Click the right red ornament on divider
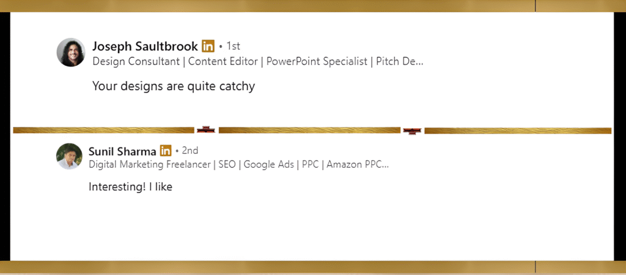Image resolution: width=626 pixels, height=275 pixels. pyautogui.click(x=413, y=130)
